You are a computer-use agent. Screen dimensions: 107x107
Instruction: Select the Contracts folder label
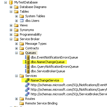coord(32,48)
